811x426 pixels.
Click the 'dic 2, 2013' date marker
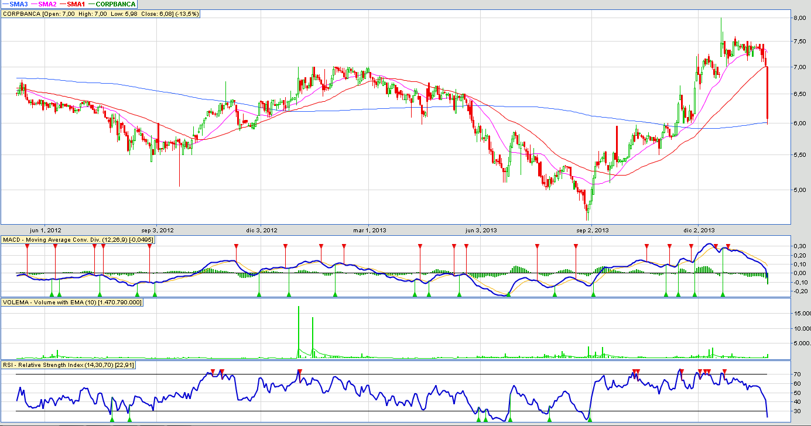tap(699, 230)
